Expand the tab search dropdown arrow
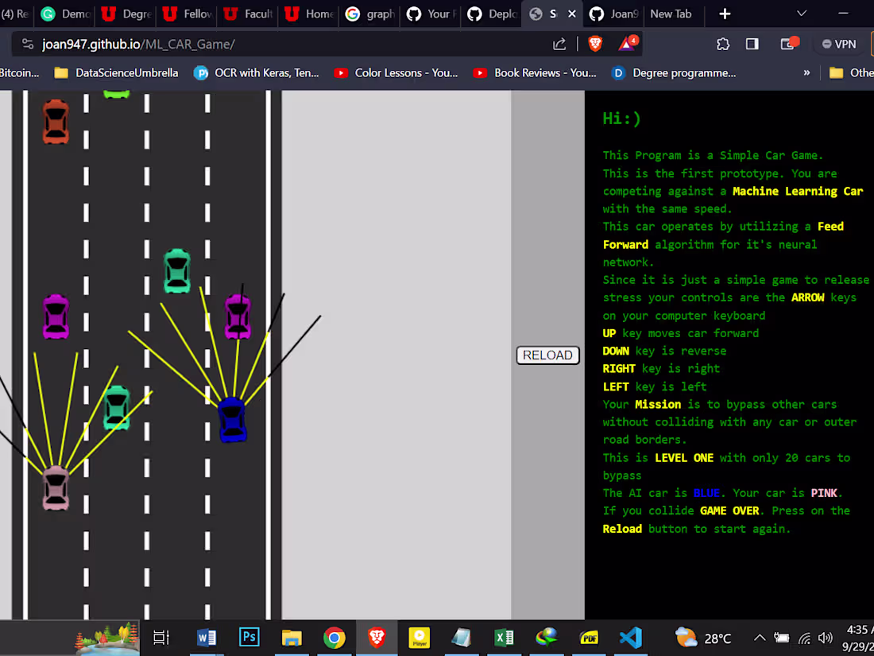Viewport: 874px width, 656px height. (801, 14)
